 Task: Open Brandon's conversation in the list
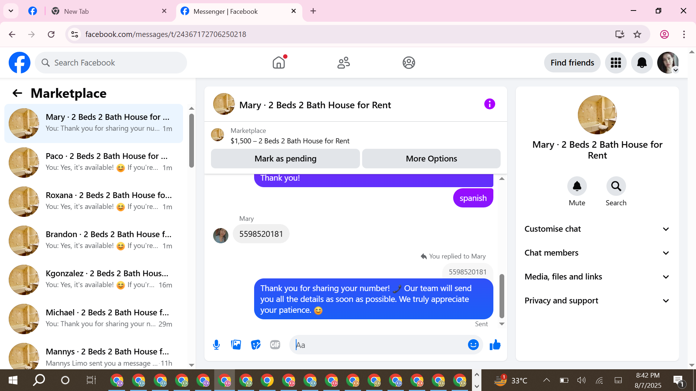click(94, 240)
